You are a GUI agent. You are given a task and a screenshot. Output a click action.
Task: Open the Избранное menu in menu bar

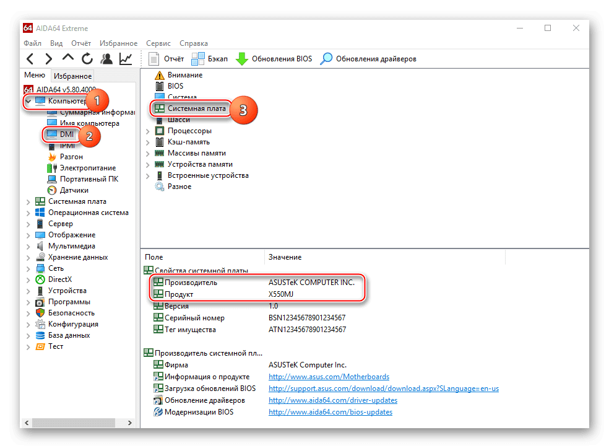118,43
